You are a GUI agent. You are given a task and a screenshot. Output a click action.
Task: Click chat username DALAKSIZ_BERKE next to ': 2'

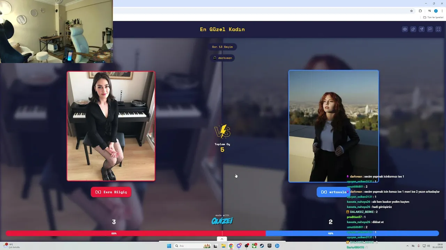361,212
